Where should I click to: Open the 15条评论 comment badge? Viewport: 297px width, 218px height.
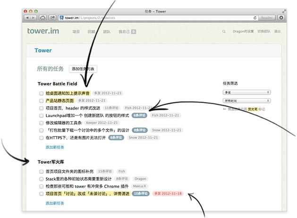tap(105, 171)
